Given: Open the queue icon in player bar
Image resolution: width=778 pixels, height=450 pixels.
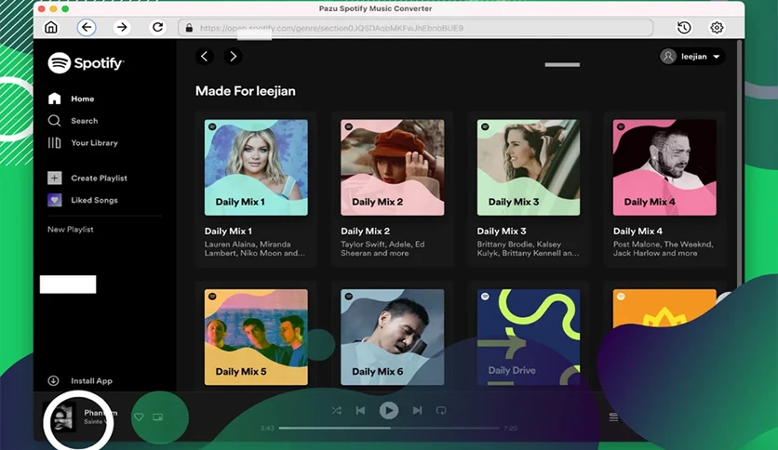Looking at the screenshot, I should (x=614, y=417).
